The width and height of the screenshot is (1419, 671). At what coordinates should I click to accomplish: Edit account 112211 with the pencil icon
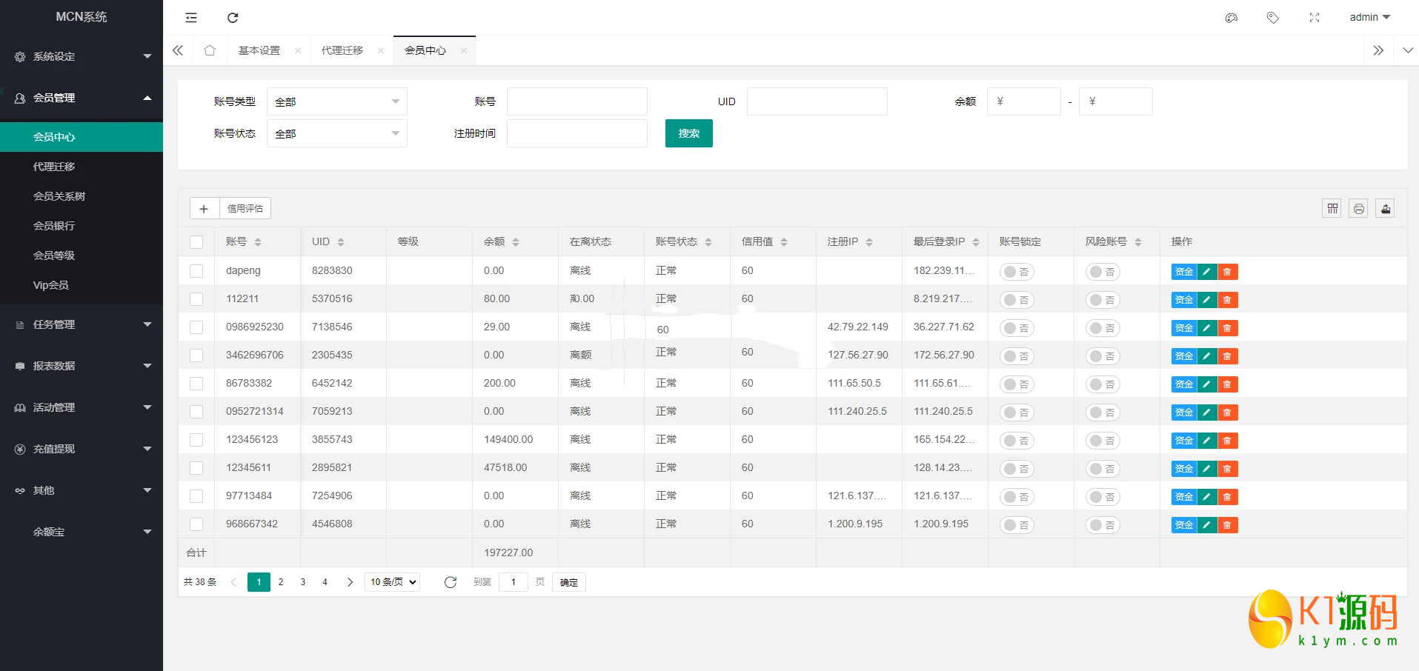(x=1206, y=300)
